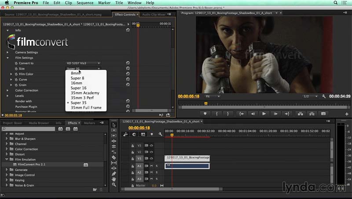Choose the Zoom tool magnifier

[x=114, y=185]
